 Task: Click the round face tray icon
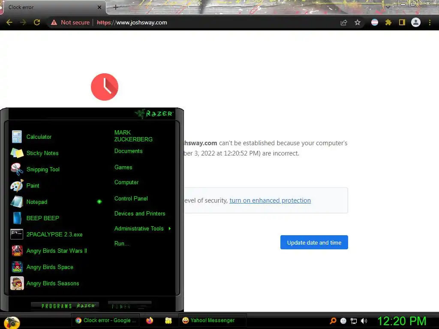[343, 321]
